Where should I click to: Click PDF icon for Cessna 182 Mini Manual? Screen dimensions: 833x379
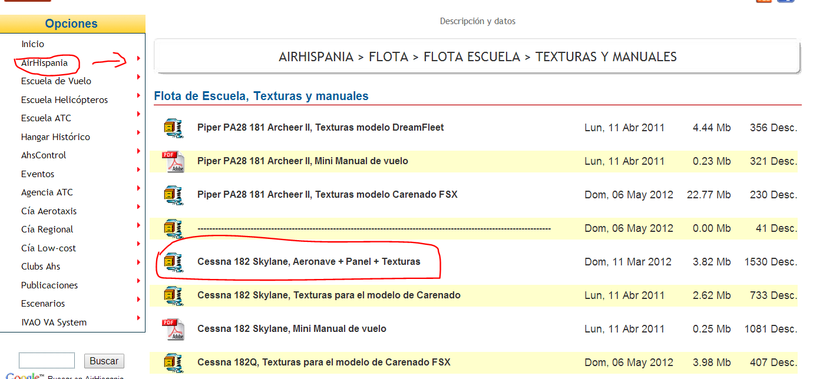[173, 329]
